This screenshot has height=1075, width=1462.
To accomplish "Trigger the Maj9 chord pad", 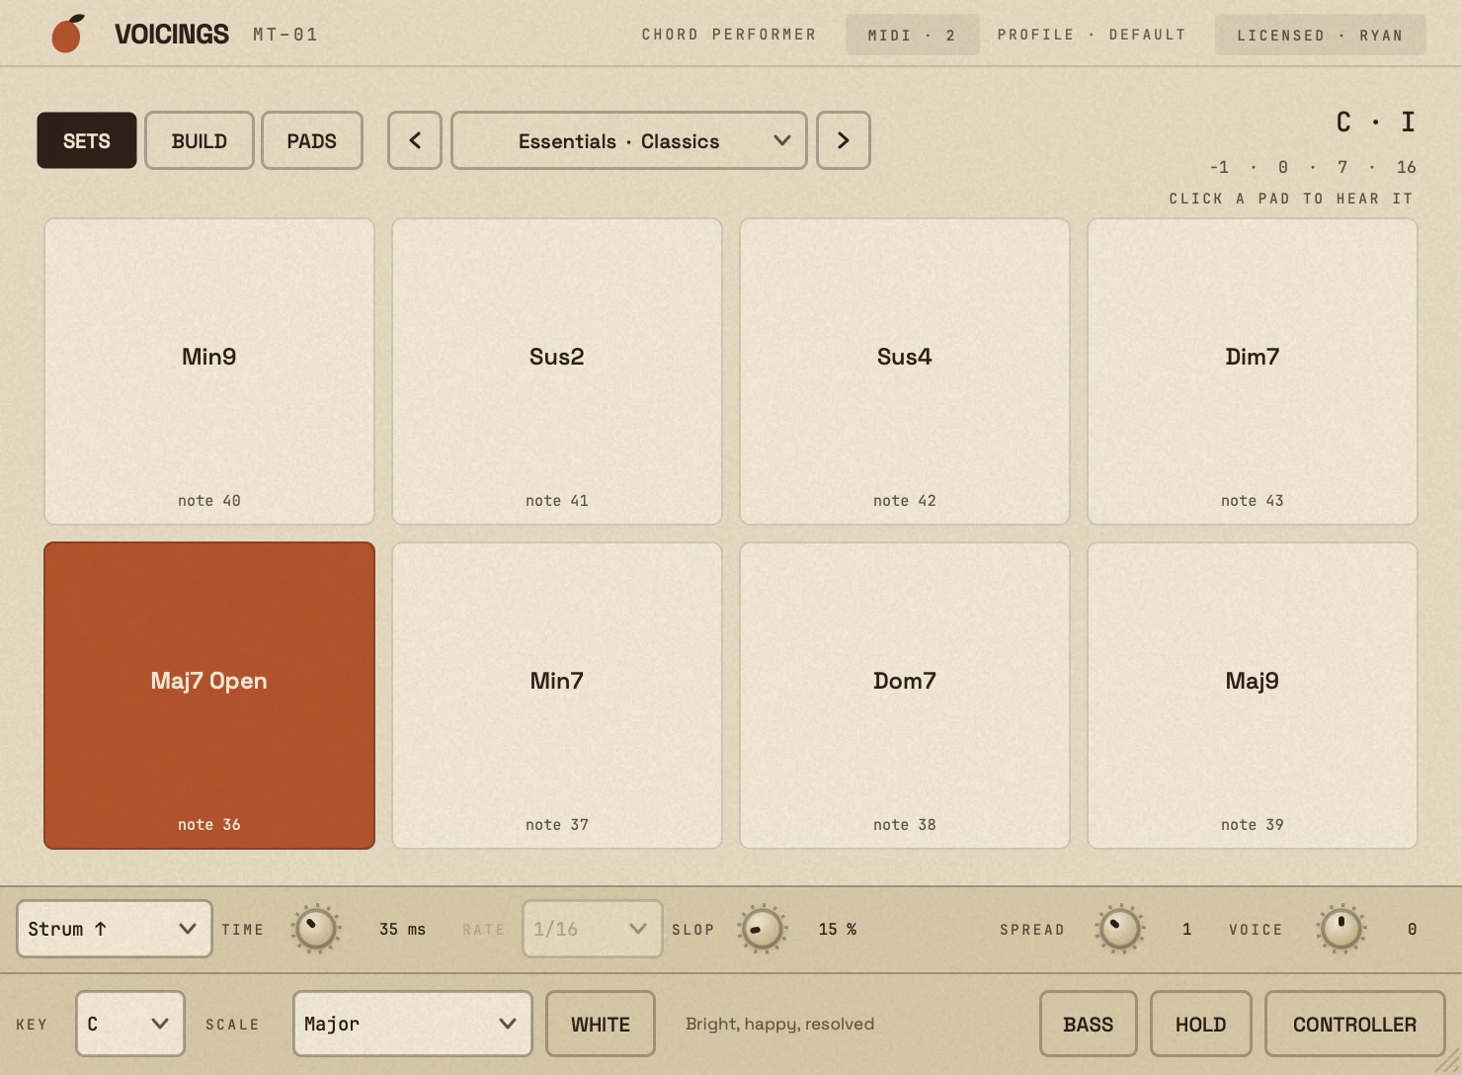I will click(1253, 696).
